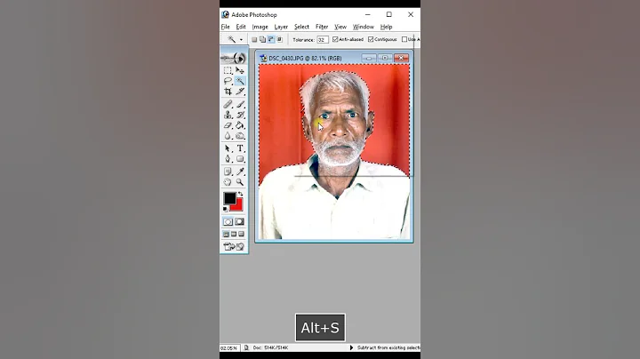Select the Brush tool
The height and width of the screenshot is (359, 640).
[x=240, y=105]
